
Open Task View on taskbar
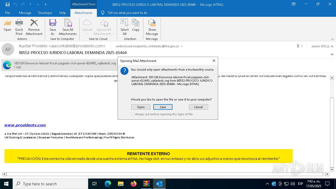[94, 184]
